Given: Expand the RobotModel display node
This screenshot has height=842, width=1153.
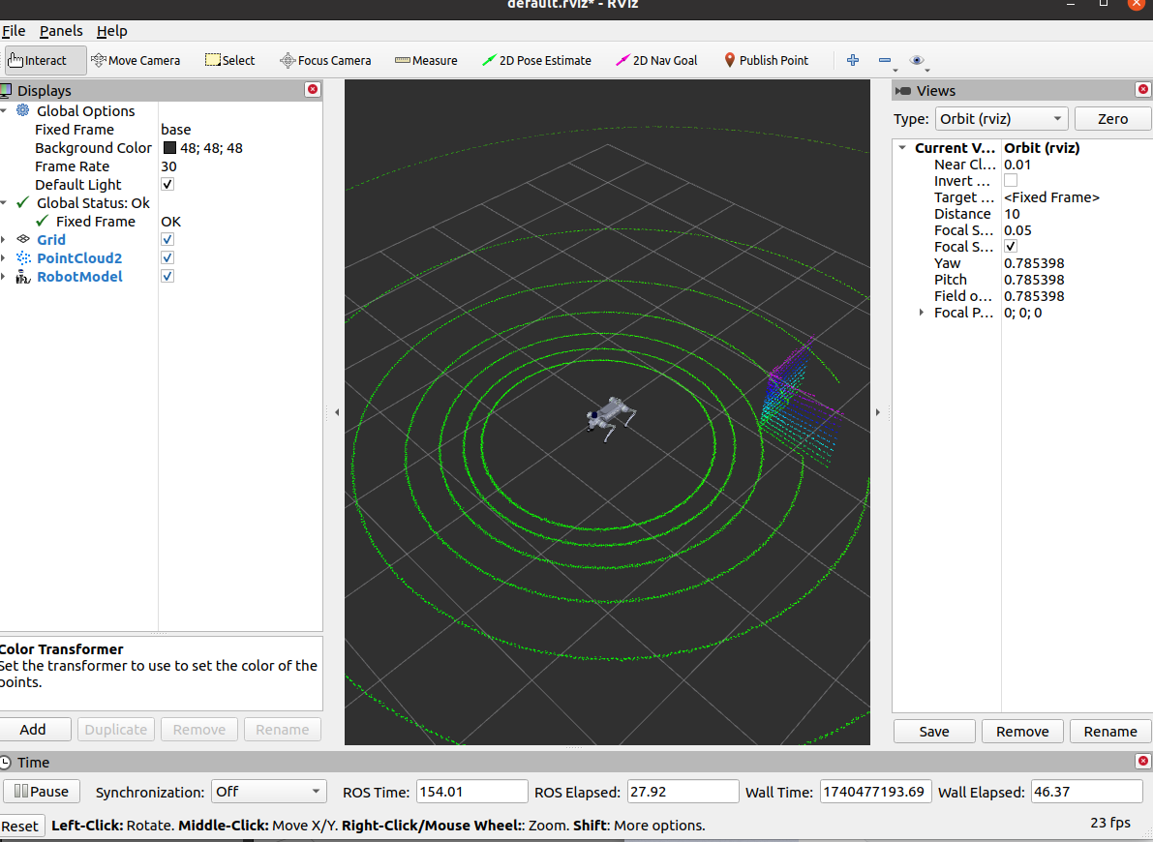Looking at the screenshot, I should [5, 277].
